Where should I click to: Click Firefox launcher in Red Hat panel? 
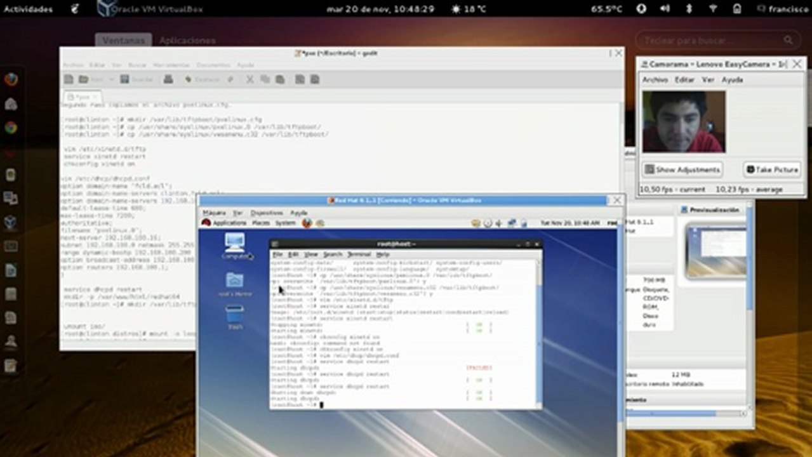click(x=307, y=223)
